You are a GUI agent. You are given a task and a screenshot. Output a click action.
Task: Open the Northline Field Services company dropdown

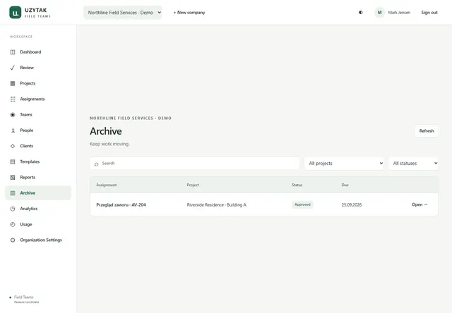(x=122, y=13)
